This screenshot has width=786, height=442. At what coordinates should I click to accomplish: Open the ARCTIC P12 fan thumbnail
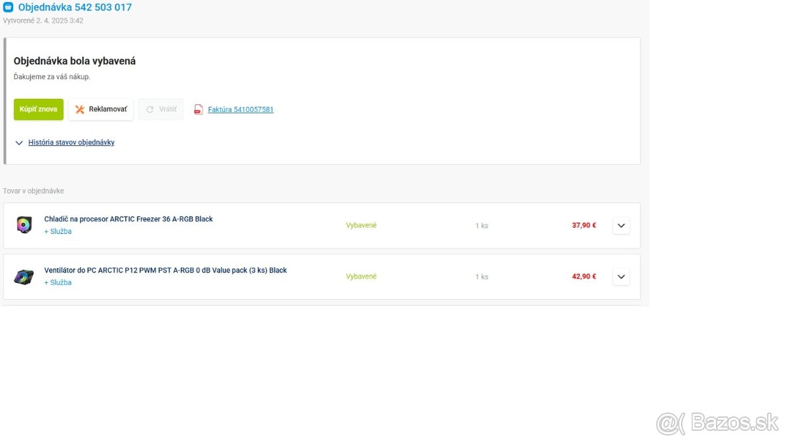pyautogui.click(x=24, y=277)
